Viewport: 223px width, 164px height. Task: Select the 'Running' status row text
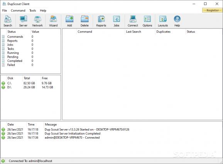pyautogui.click(x=13, y=53)
